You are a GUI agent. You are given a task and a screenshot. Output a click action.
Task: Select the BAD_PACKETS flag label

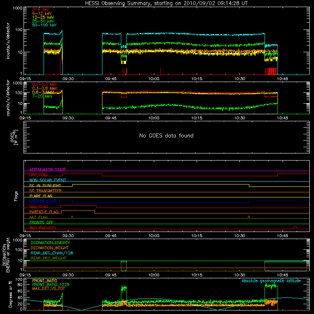click(42, 228)
